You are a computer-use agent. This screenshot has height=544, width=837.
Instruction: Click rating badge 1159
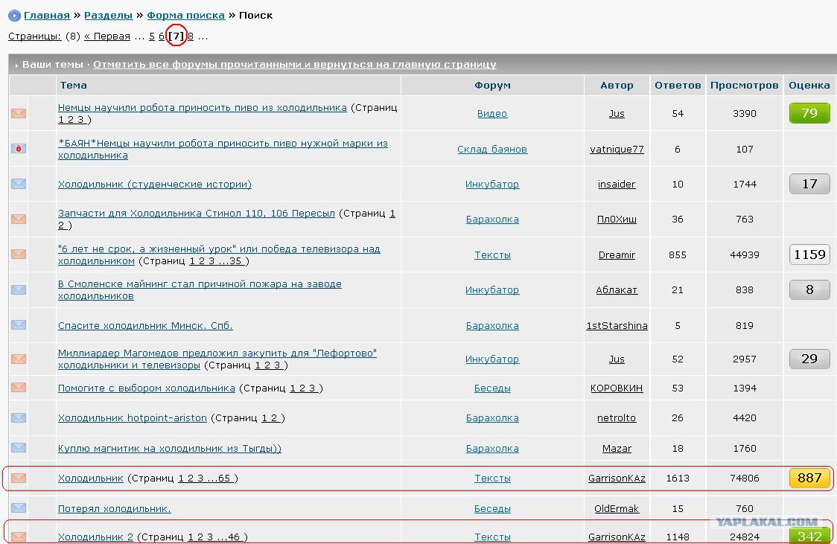(x=809, y=255)
